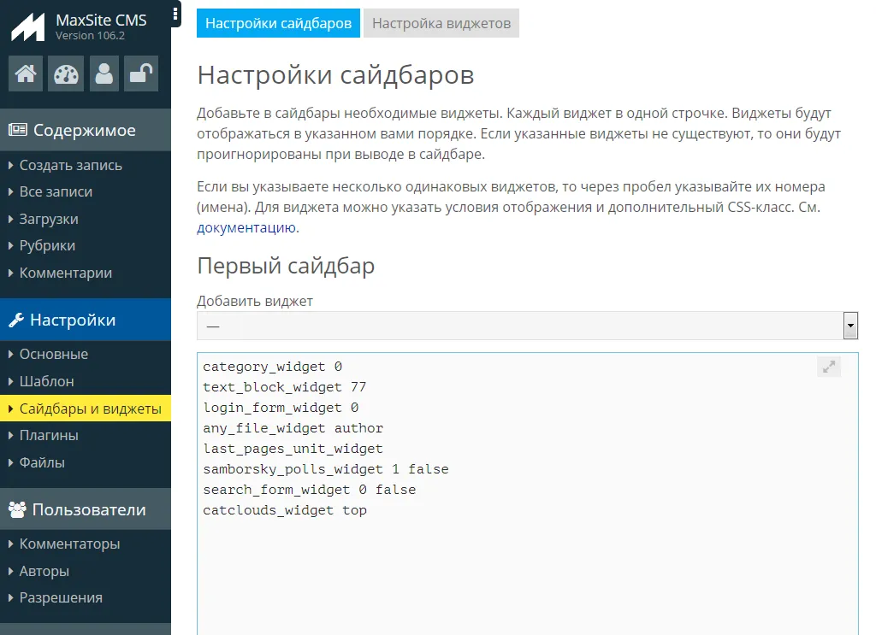Click the MaxSite CMS logo
Viewport: 876px width, 635px height.
[x=27, y=26]
